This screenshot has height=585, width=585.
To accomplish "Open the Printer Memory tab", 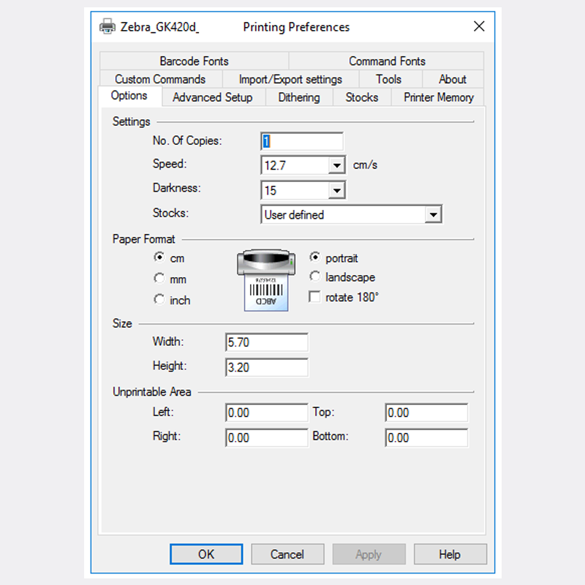I will coord(438,97).
